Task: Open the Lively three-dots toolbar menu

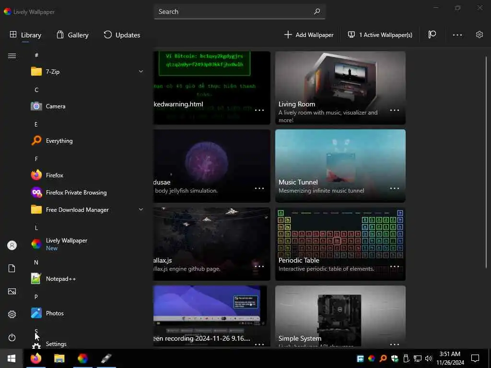Action: (457, 35)
